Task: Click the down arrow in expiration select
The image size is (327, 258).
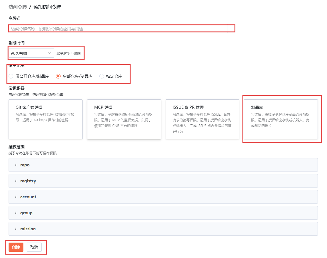Action: [x=49, y=53]
